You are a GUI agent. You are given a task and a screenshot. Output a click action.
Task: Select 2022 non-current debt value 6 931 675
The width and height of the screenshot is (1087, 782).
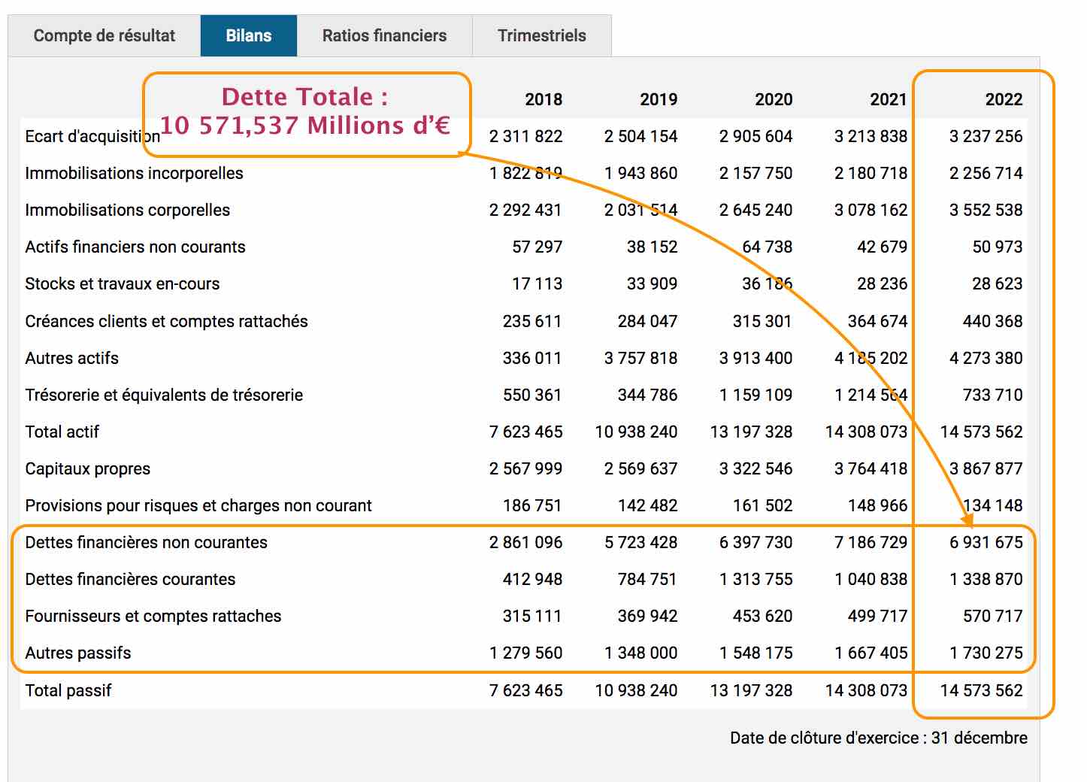986,542
